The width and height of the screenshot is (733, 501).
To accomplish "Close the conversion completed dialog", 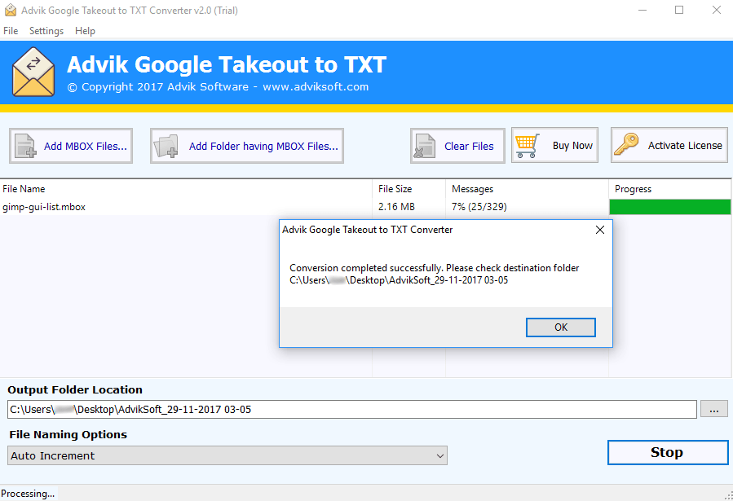I will (x=600, y=230).
